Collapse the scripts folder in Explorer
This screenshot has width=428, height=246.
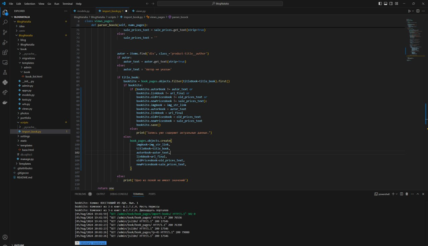[x=24, y=122]
